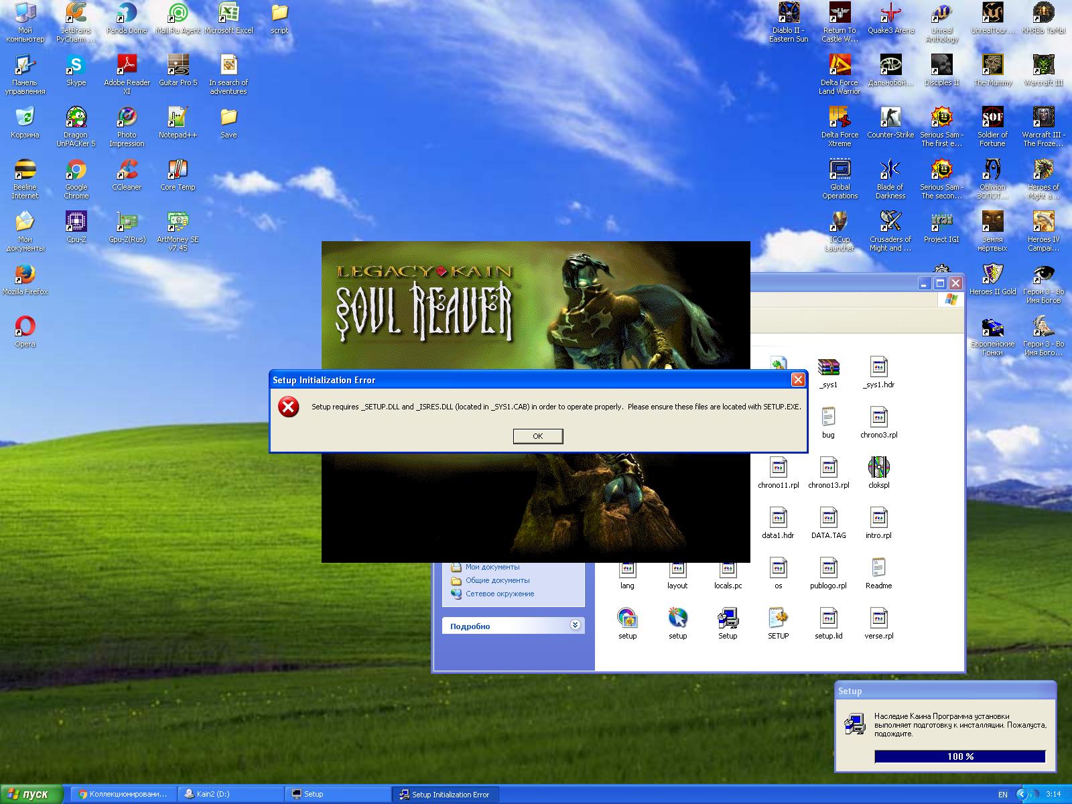Open the Readme file in the folder
1072x804 pixels.
coord(878,569)
